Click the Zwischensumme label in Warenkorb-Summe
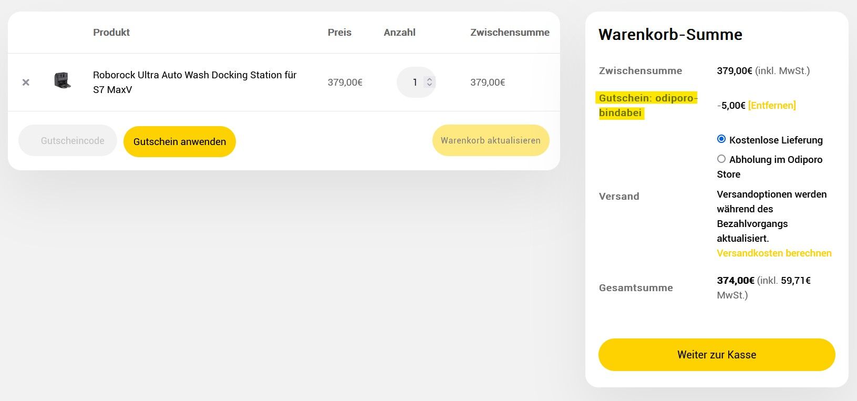The width and height of the screenshot is (857, 401). click(x=641, y=70)
